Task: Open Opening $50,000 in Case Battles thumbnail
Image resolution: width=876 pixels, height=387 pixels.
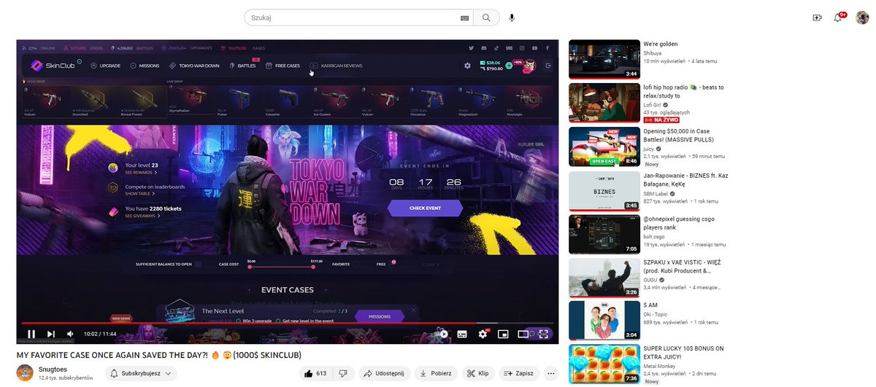Action: (x=604, y=147)
